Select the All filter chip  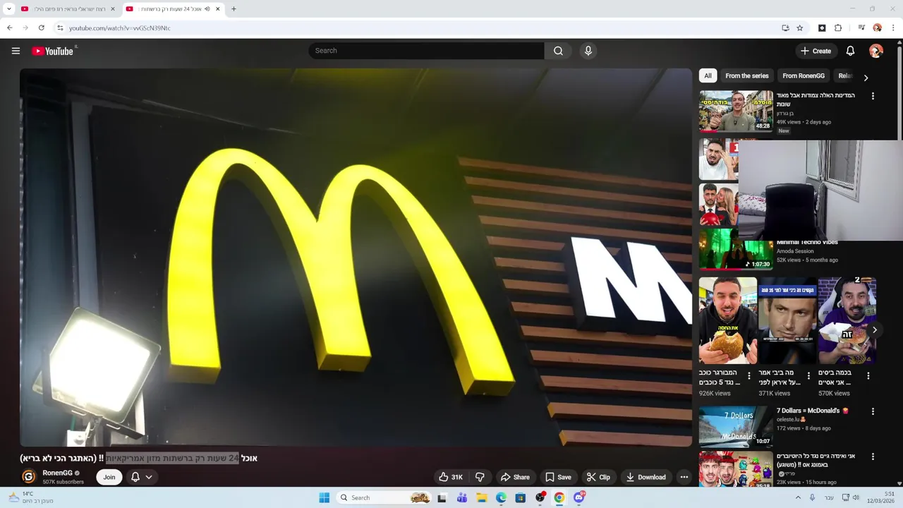(x=708, y=75)
